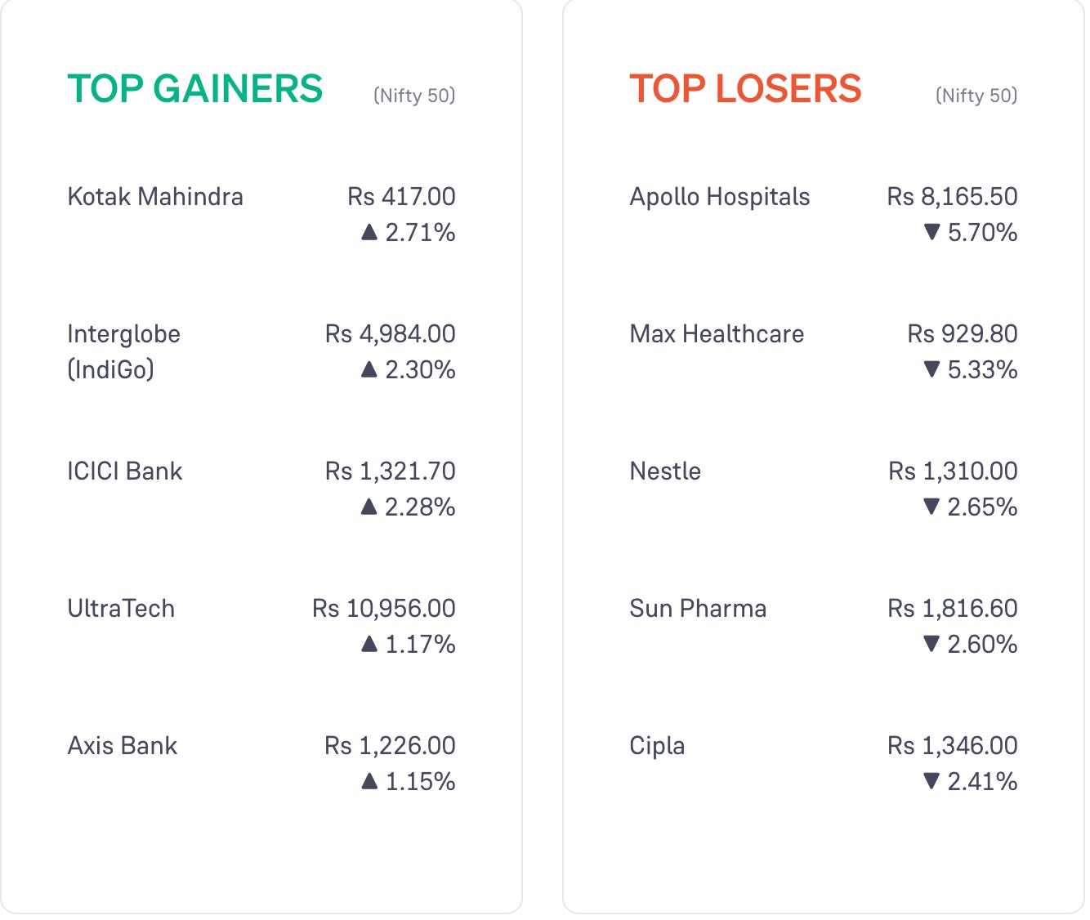
Task: Click the down arrow beside Apollo Hospitals 5.70%
Action: [x=931, y=233]
